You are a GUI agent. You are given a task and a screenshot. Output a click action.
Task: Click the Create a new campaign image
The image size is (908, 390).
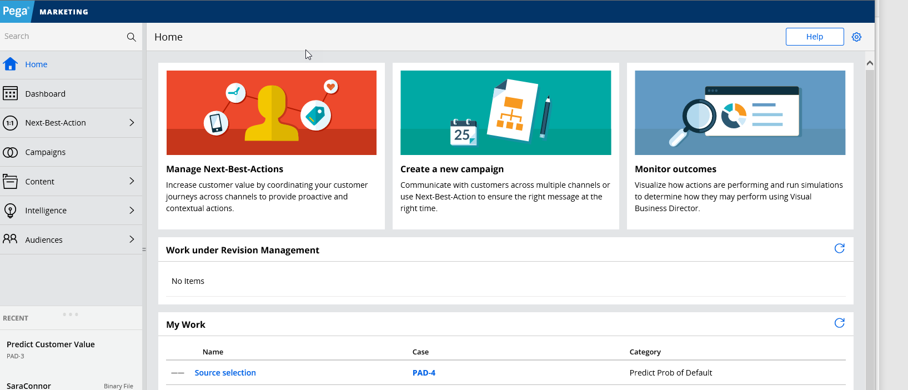pos(505,113)
